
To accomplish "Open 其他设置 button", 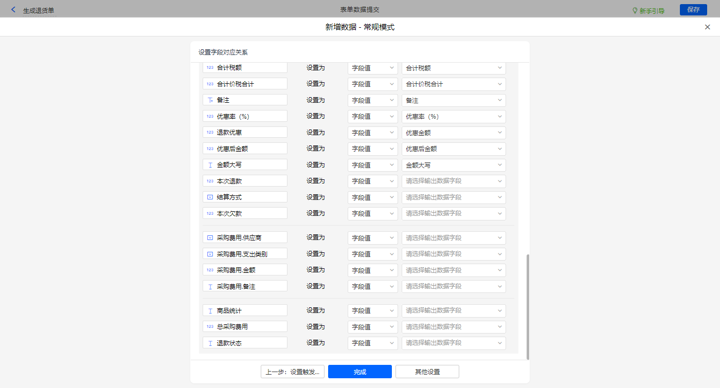I will (427, 372).
